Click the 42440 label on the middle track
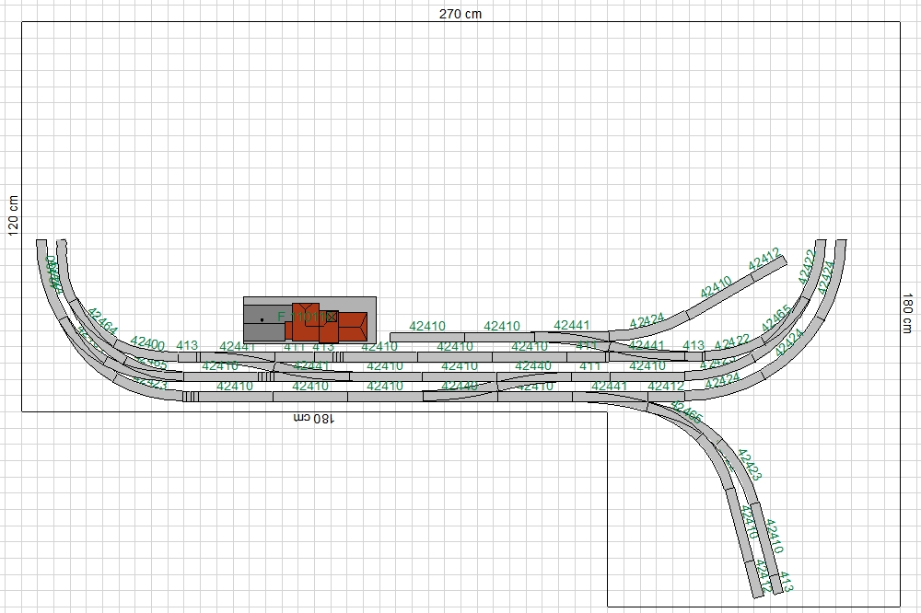The image size is (921, 613). [x=532, y=365]
